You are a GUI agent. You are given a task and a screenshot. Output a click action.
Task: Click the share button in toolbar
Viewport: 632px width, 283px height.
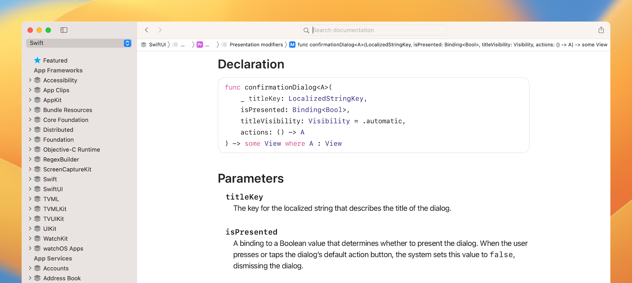point(601,30)
